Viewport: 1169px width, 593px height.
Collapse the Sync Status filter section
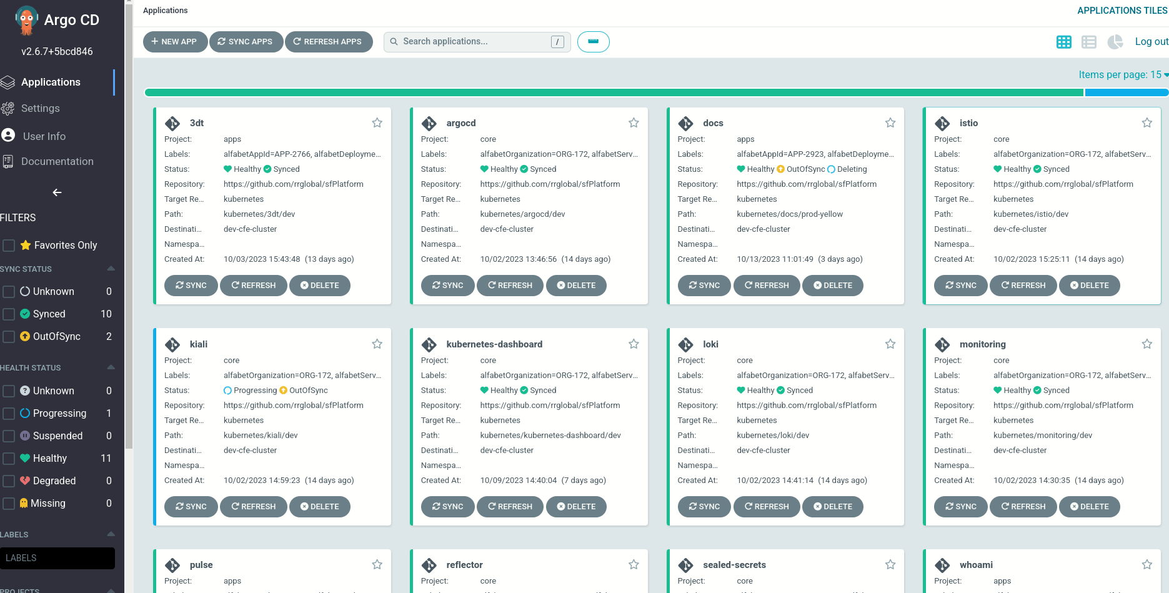[111, 269]
